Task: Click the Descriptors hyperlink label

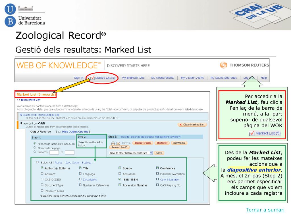Action: coord(90,180)
